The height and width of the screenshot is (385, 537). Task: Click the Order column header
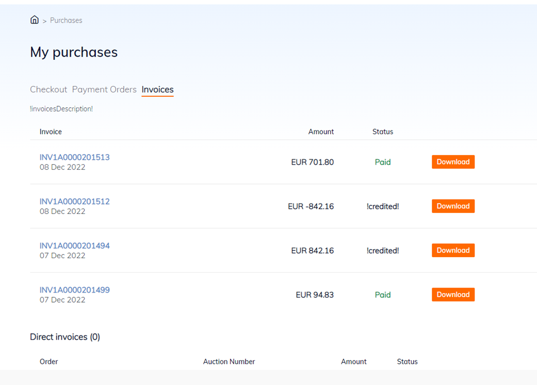coord(49,362)
